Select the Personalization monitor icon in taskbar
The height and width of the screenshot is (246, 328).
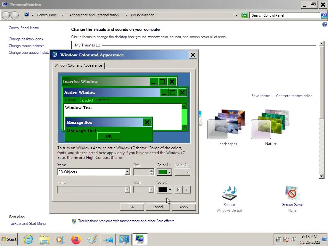[x=140, y=239]
